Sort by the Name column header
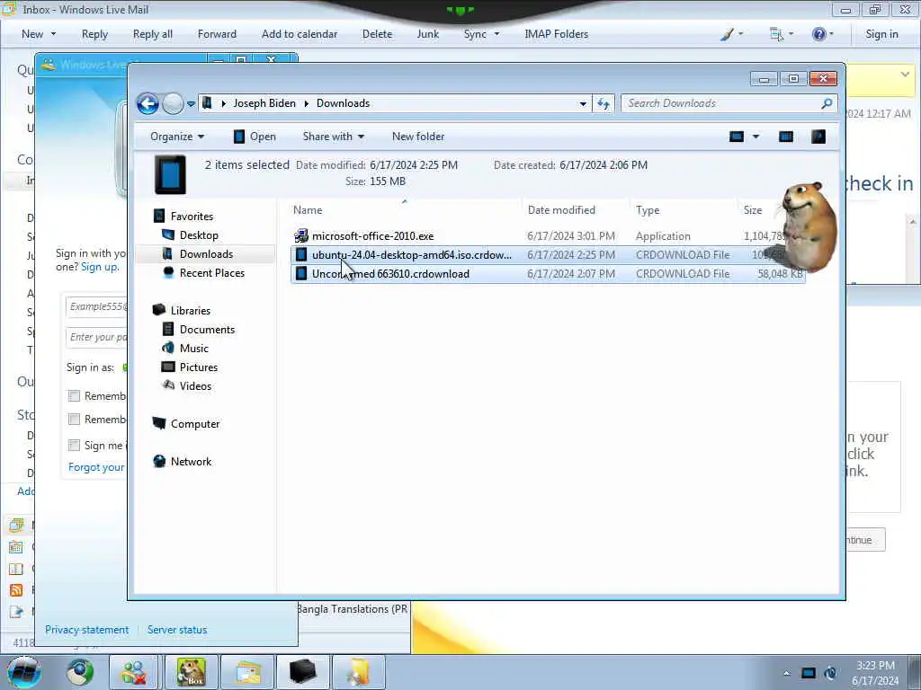The width and height of the screenshot is (921, 690). click(308, 210)
